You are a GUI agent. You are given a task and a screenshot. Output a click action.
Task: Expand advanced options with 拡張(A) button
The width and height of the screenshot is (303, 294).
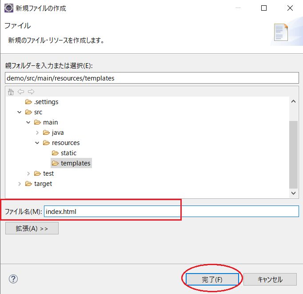click(x=32, y=228)
